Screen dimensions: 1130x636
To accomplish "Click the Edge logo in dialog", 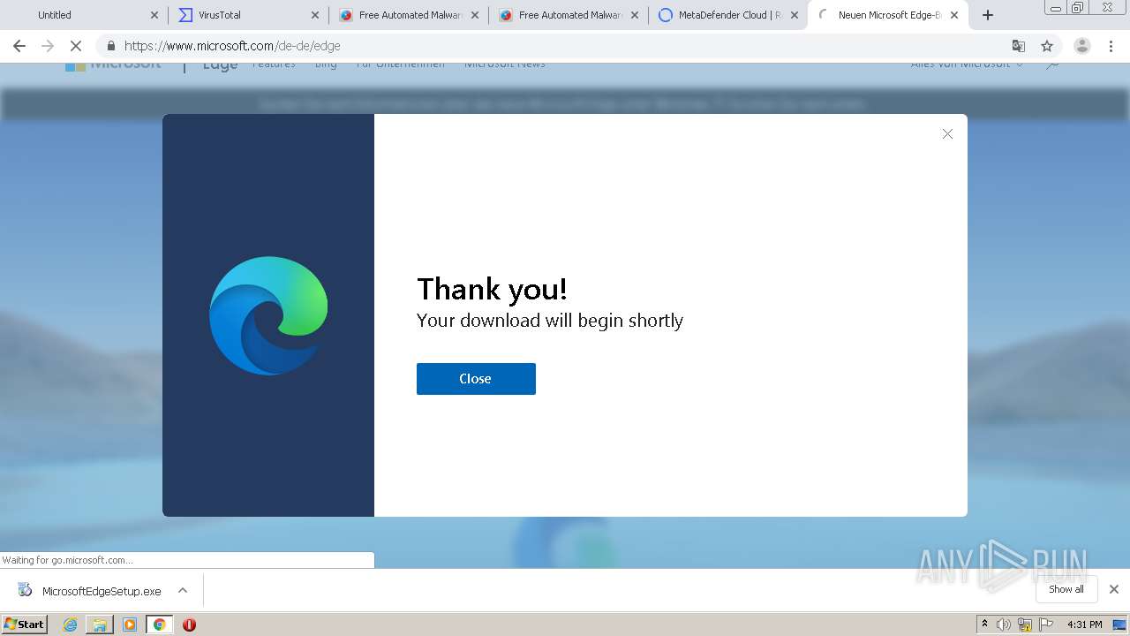I will coord(268,315).
